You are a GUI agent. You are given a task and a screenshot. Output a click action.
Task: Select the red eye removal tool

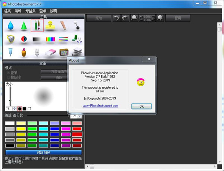click(24, 39)
